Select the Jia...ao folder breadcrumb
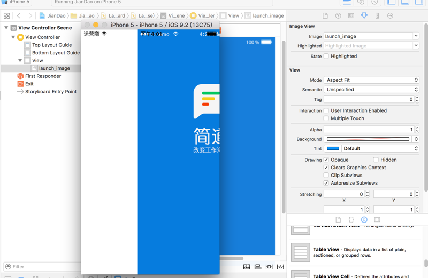 pyautogui.click(x=83, y=16)
